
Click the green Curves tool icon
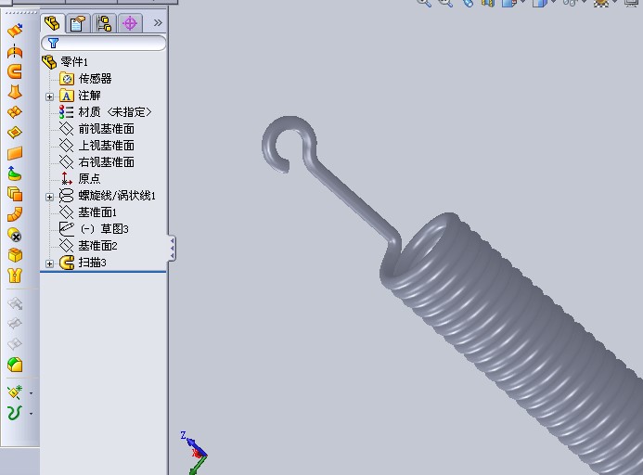click(x=15, y=413)
